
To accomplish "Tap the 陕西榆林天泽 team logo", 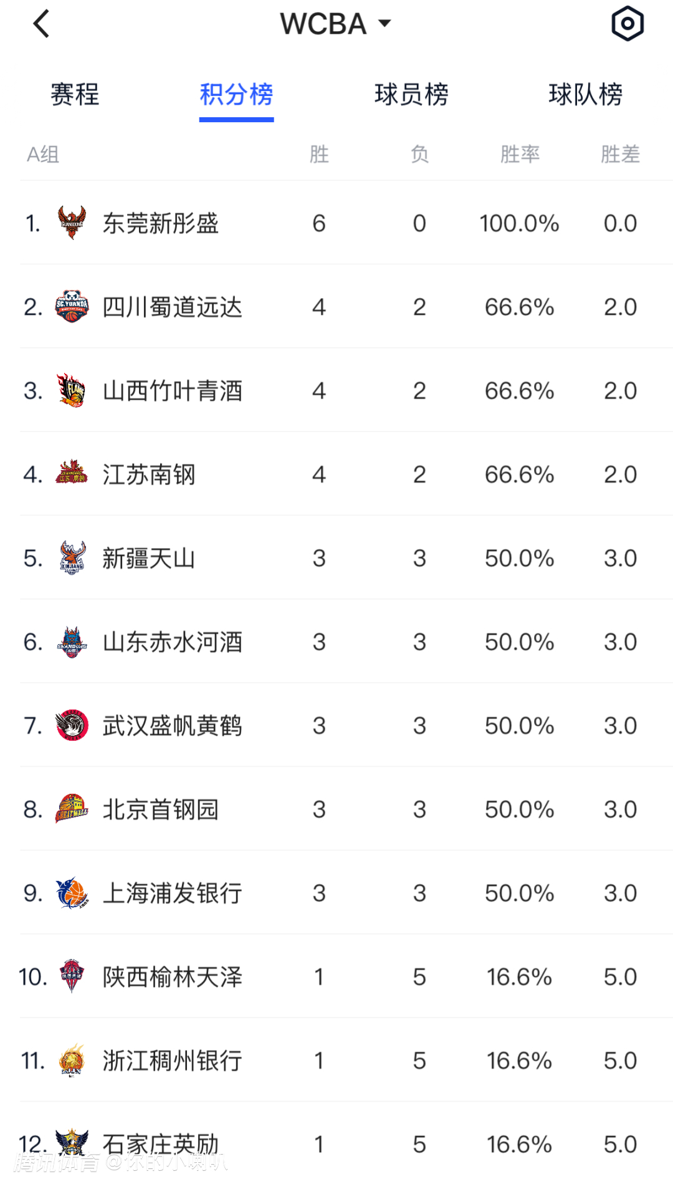I will pyautogui.click(x=72, y=976).
